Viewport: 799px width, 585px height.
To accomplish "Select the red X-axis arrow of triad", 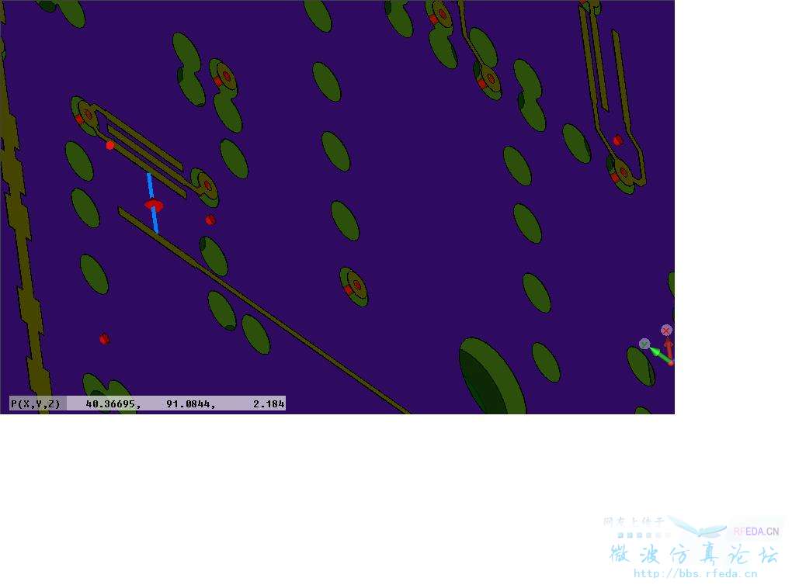I will (669, 349).
